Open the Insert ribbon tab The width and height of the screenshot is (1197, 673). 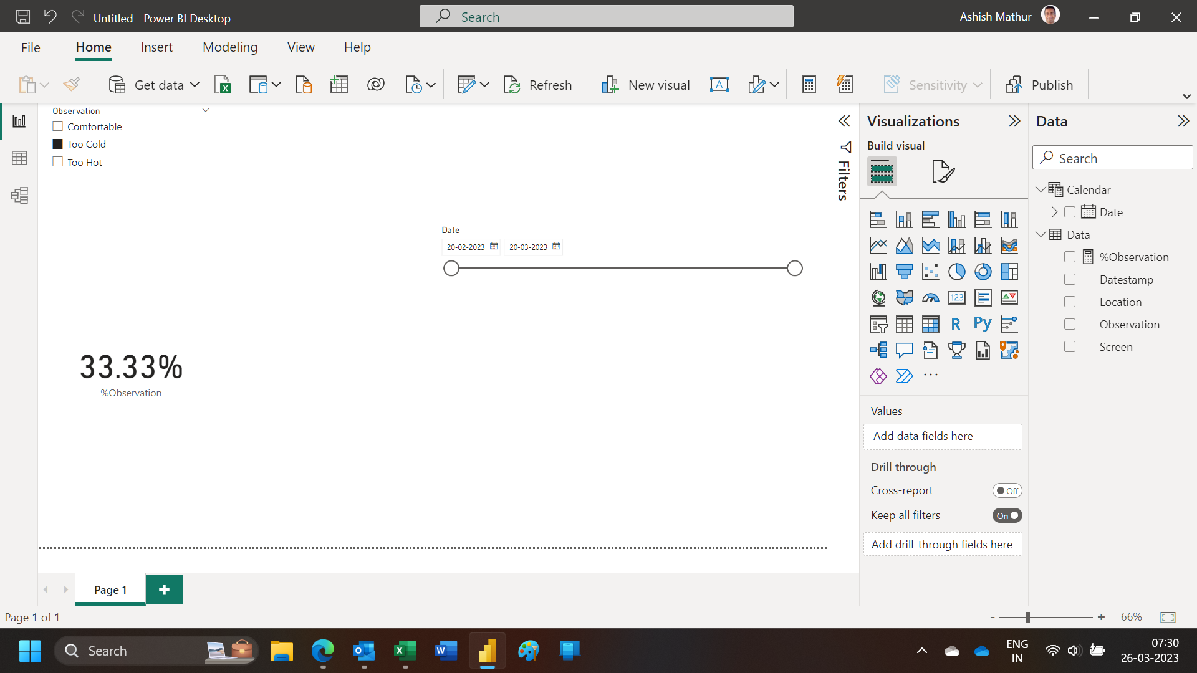coord(156,47)
